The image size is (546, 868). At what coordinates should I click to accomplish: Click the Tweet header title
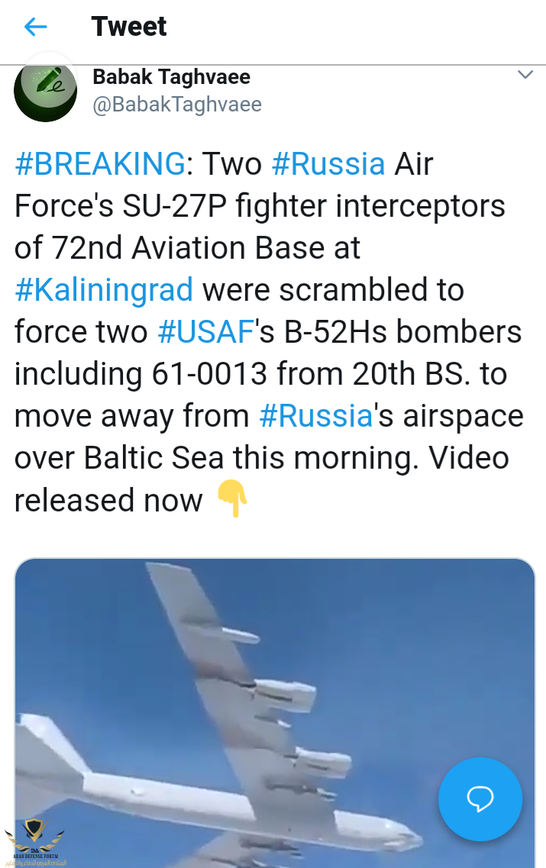tap(129, 27)
